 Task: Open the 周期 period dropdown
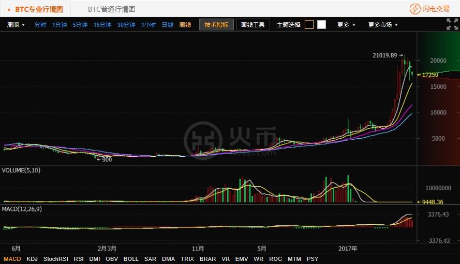click(x=16, y=25)
